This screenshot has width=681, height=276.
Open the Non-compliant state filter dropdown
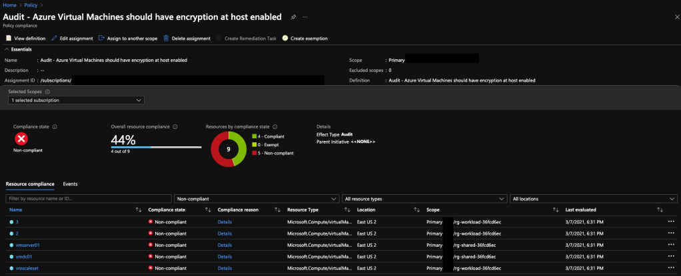pos(257,198)
